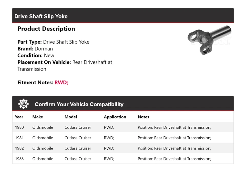Click the Confirm Your Vehicle Compatibility heading
This screenshot has width=246, height=172.
pos(79,104)
